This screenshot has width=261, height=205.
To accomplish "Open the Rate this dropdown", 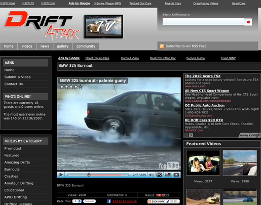I will (77, 201).
